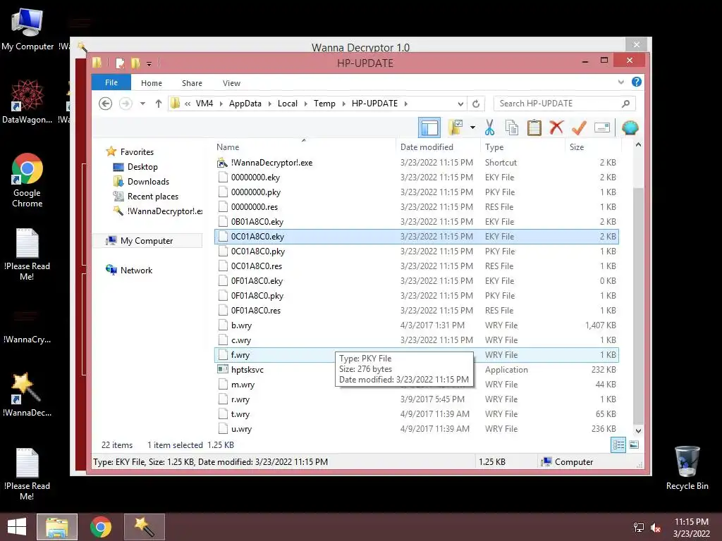The width and height of the screenshot is (722, 541).
Task: Select My Computer in navigation pane
Action: [147, 241]
